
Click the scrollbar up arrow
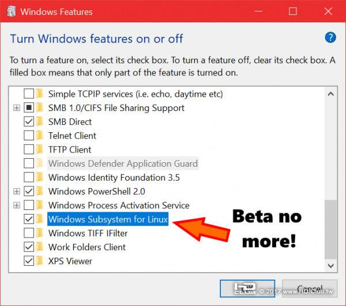click(330, 94)
